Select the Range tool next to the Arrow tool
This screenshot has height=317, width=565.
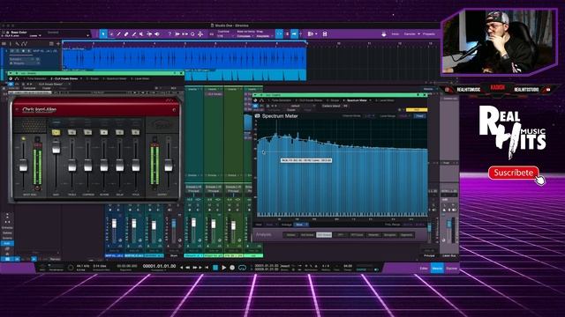click(111, 33)
